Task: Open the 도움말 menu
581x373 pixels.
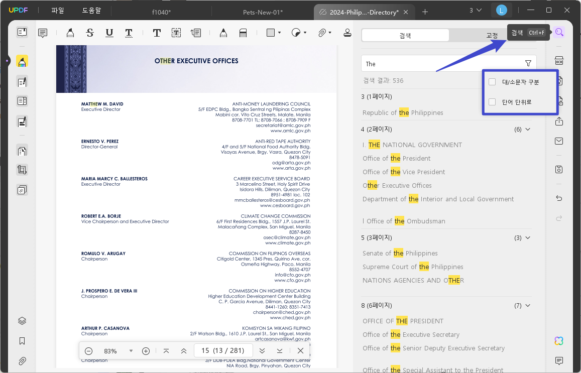Action: coord(91,11)
